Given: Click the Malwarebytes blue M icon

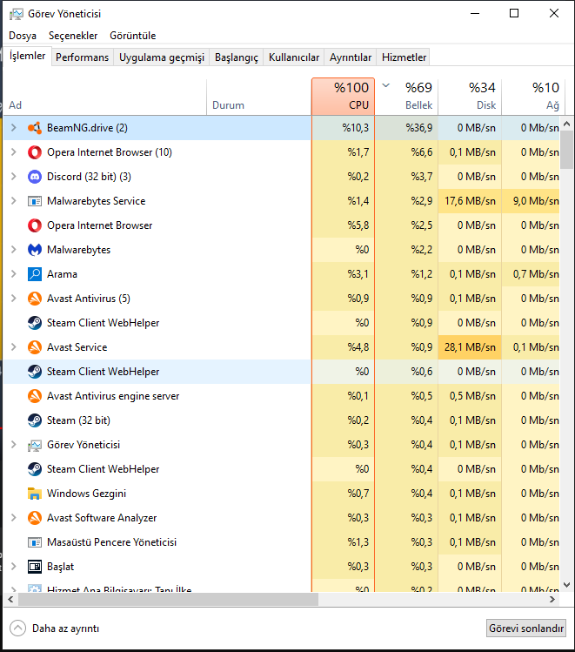Looking at the screenshot, I should 35,250.
